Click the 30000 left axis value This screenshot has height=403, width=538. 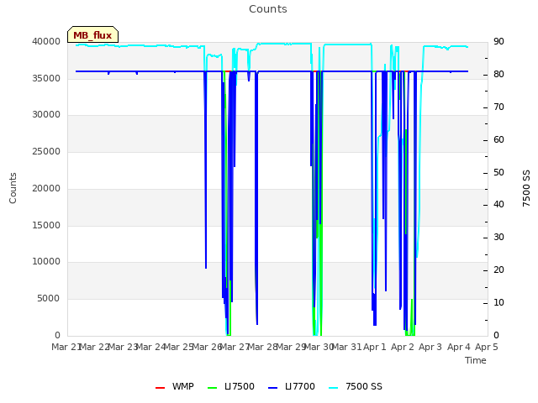click(x=46, y=115)
